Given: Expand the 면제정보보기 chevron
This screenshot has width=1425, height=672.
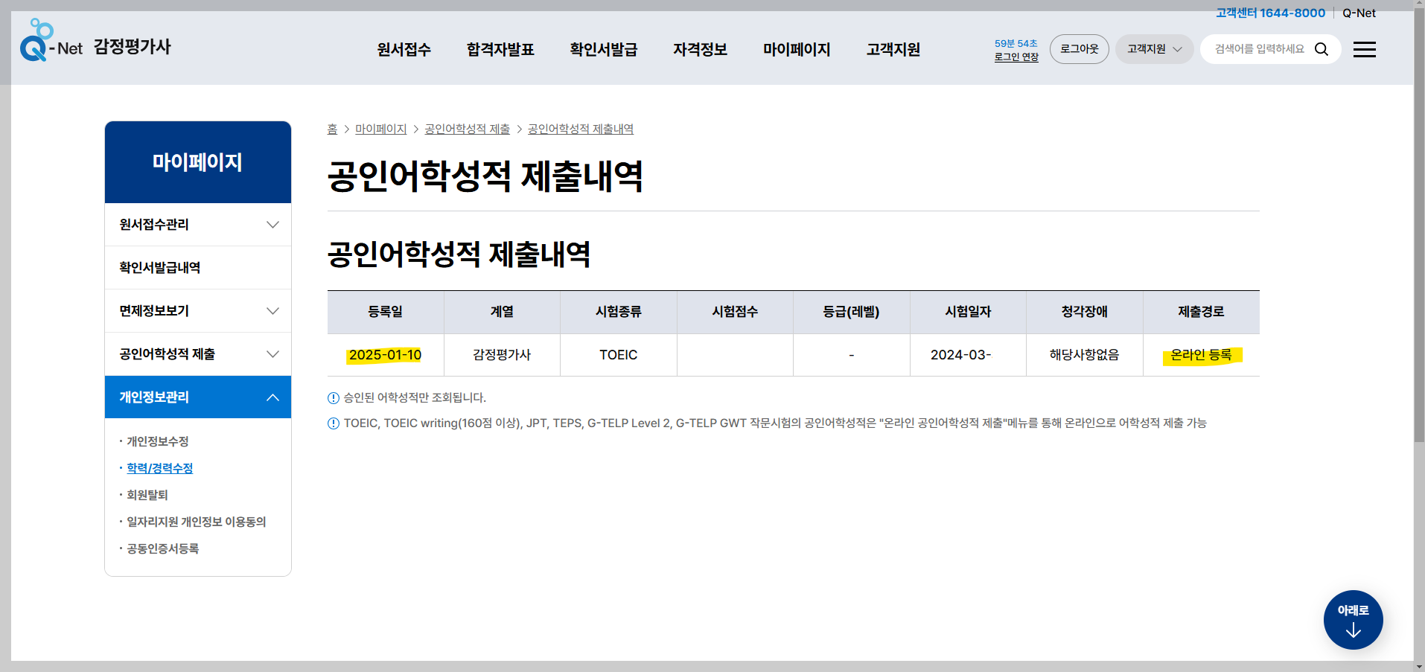Looking at the screenshot, I should (273, 311).
